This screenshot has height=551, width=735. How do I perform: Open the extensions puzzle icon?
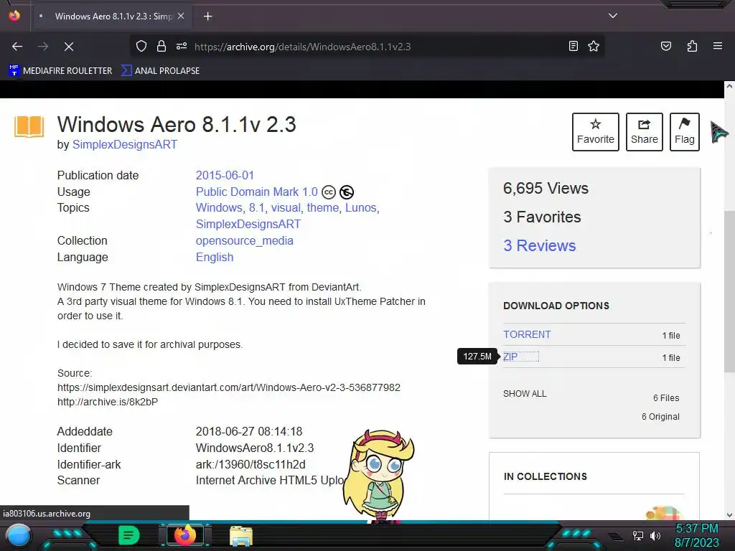[692, 46]
